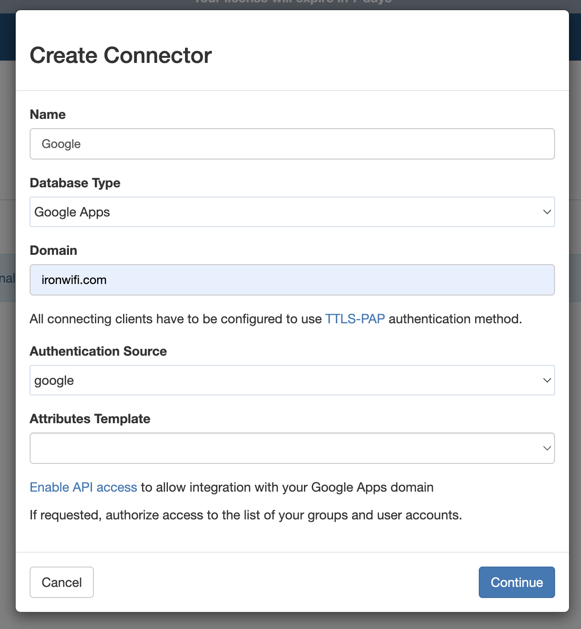This screenshot has height=629, width=581.
Task: Select the Google Apps value in Database Type
Action: click(x=72, y=212)
